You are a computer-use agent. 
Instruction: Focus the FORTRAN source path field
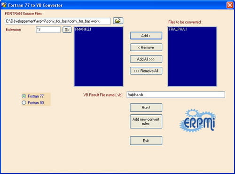58,21
